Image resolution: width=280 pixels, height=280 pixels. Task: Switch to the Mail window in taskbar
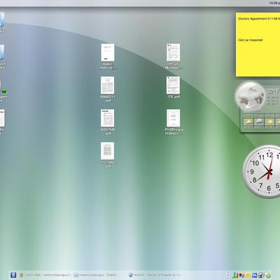coord(45,275)
